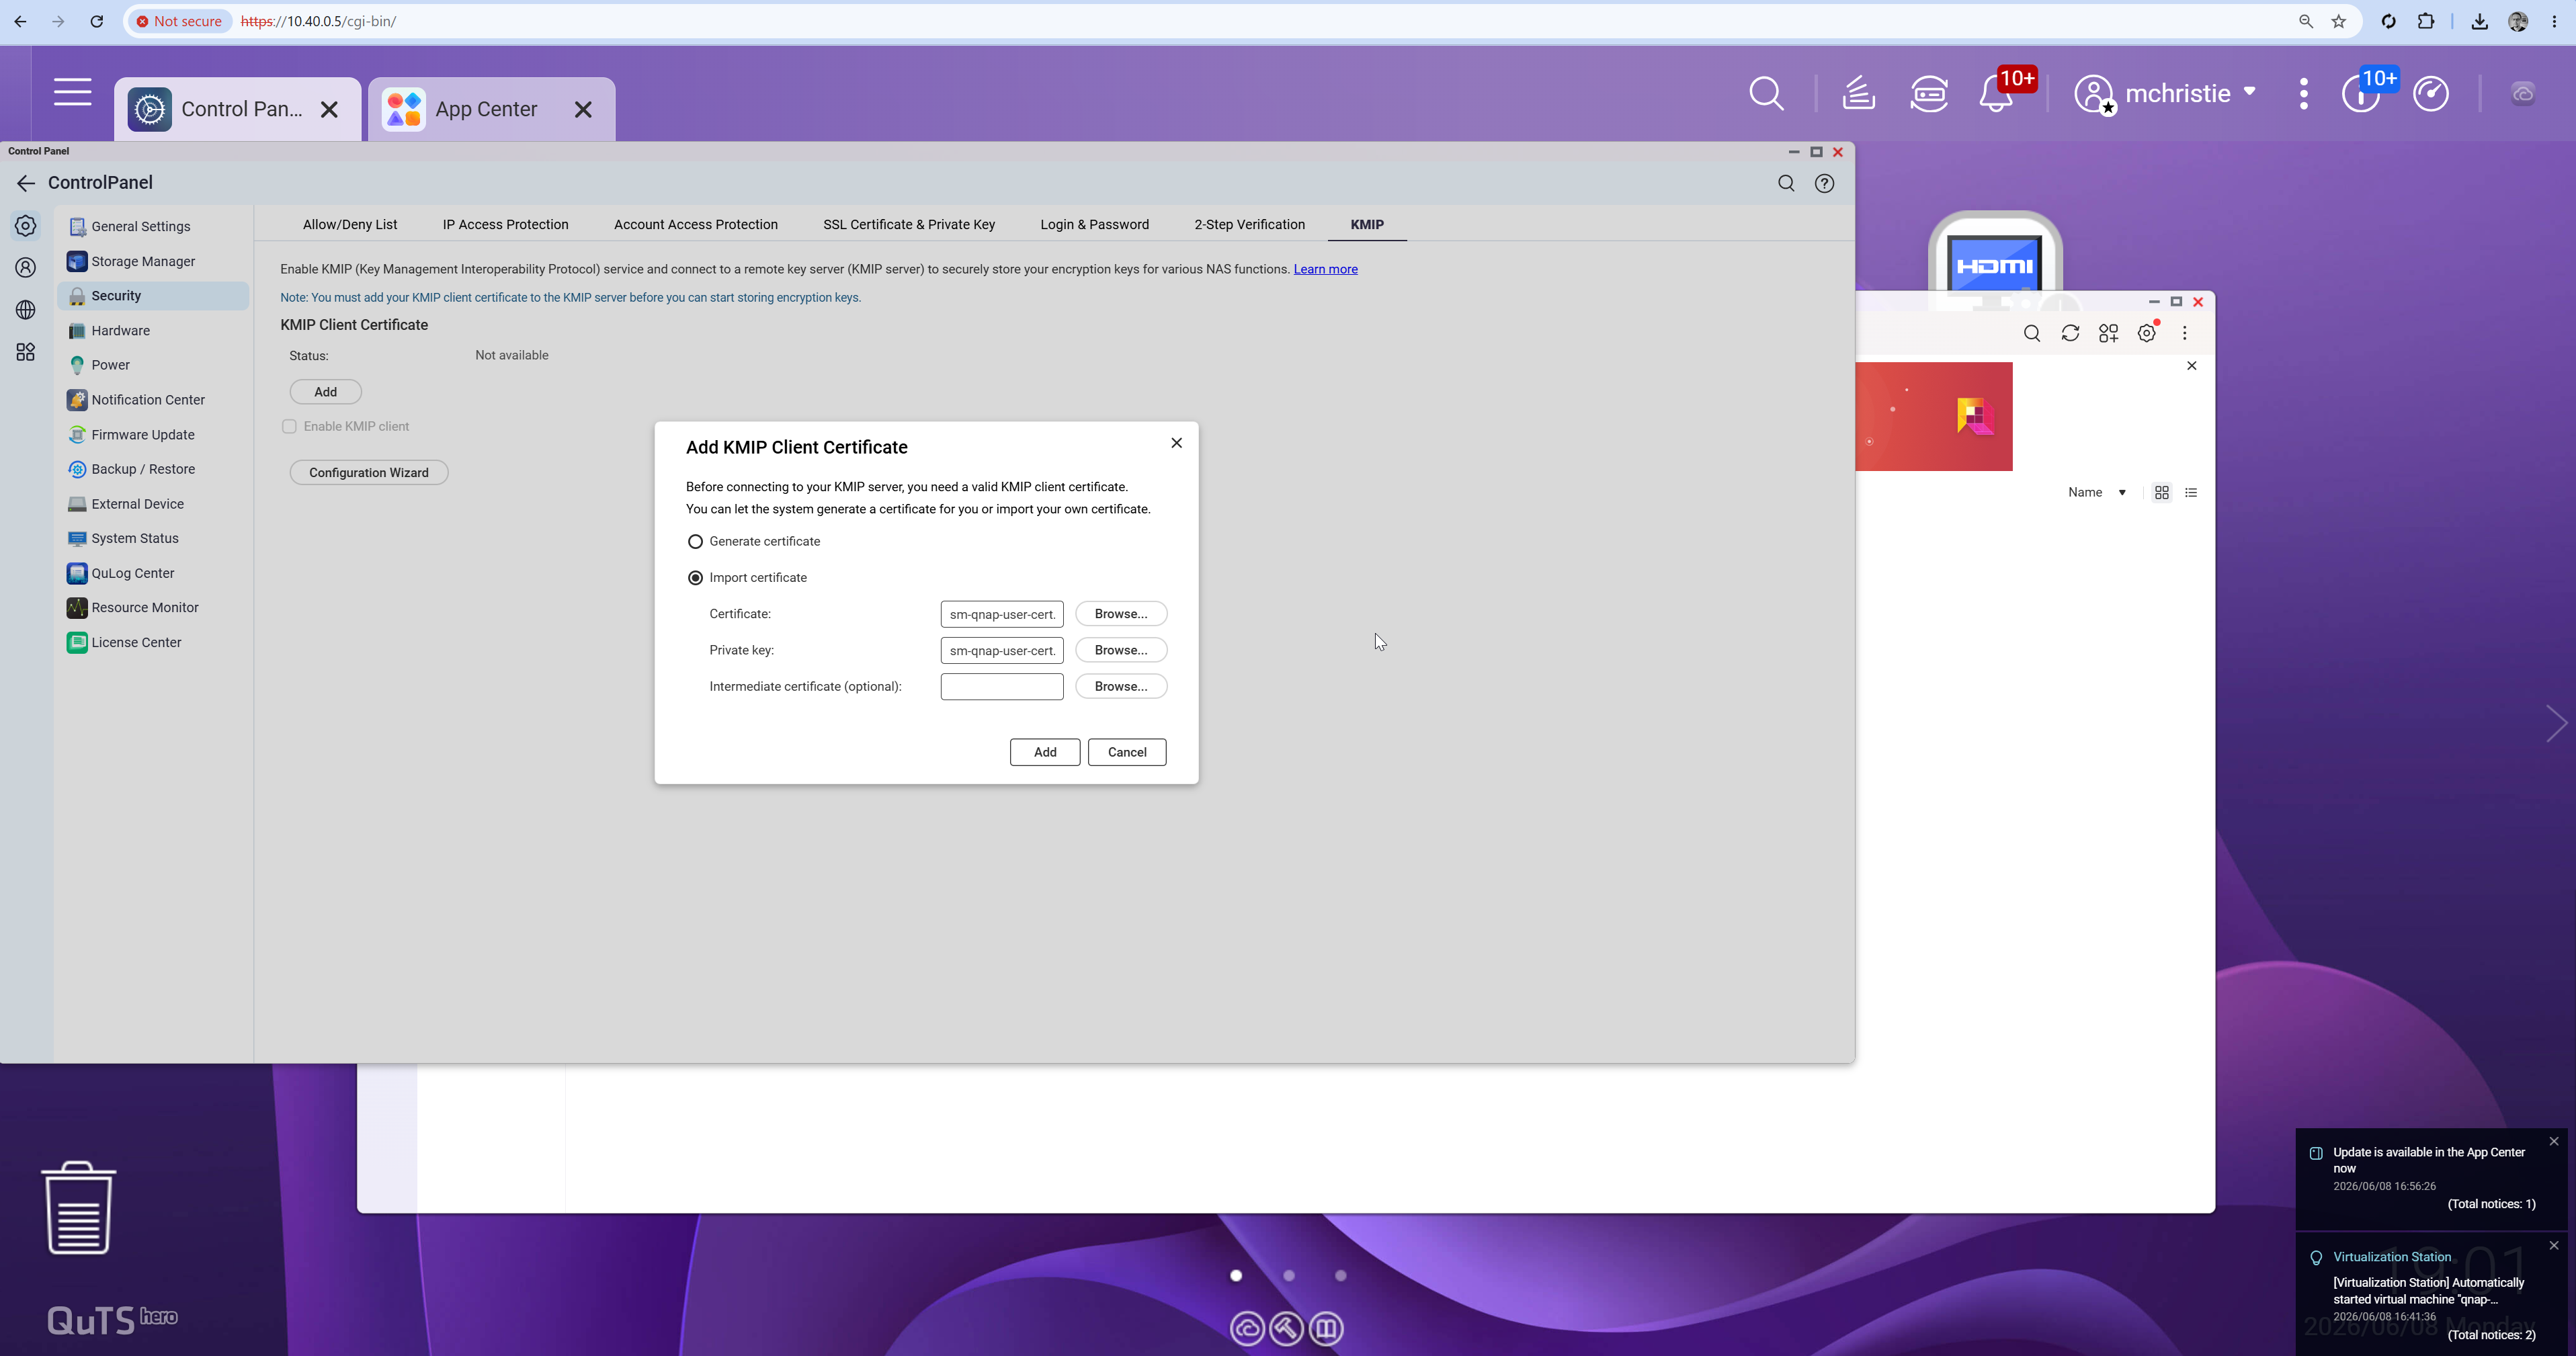The width and height of the screenshot is (2576, 1356).
Task: Switch to Allow/Deny List tab
Action: [350, 225]
